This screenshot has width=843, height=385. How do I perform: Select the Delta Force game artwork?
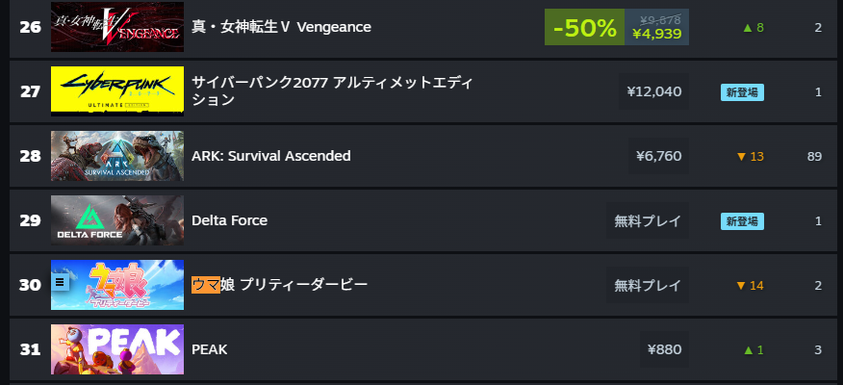pyautogui.click(x=117, y=220)
